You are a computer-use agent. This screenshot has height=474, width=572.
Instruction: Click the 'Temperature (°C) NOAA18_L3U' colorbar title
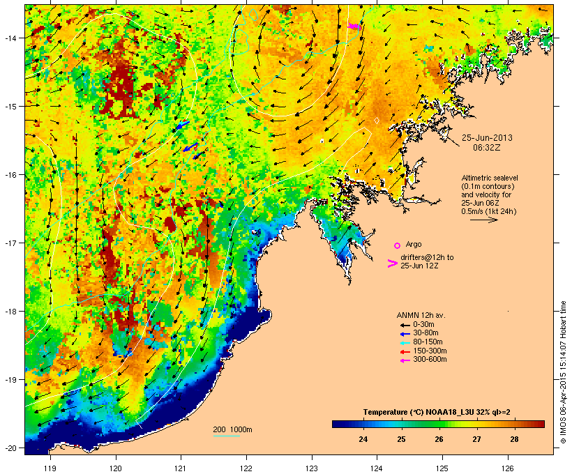tap(419, 413)
